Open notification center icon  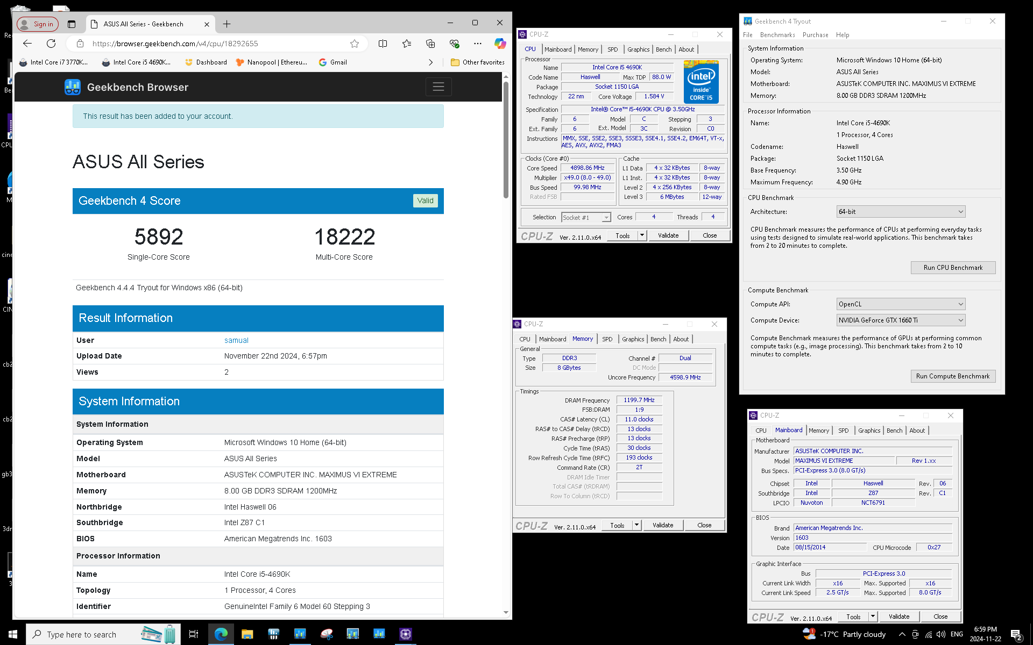point(1016,635)
